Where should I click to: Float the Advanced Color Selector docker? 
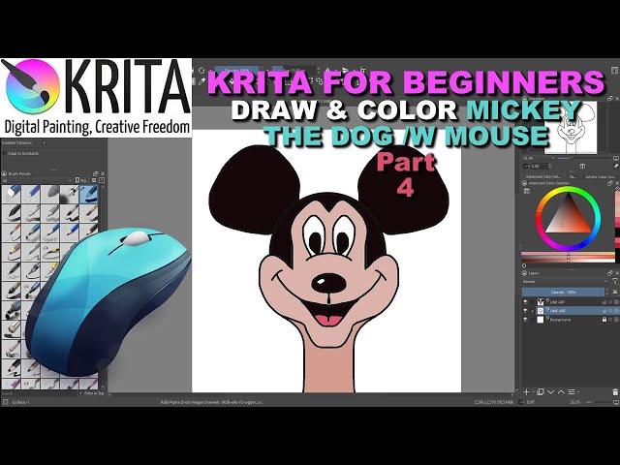[610, 183]
